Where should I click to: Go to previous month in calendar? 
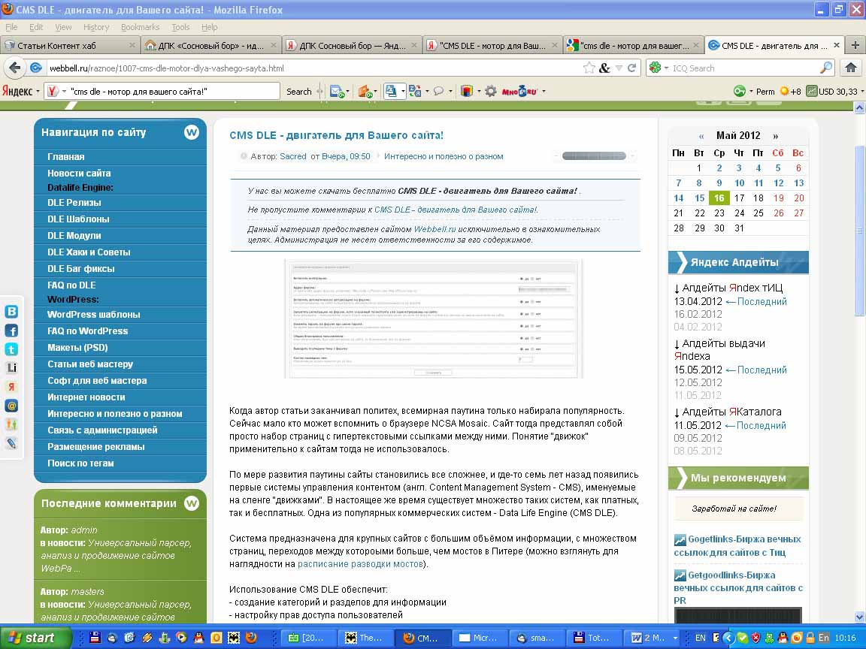click(x=701, y=136)
